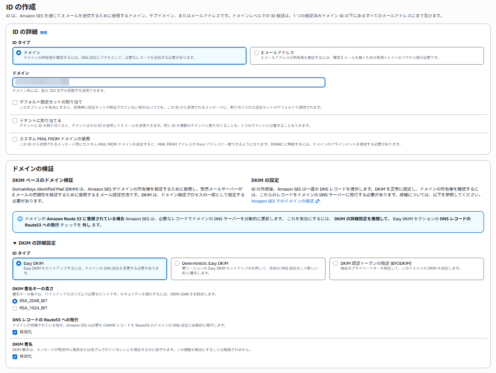Select RSA_2048_BIT signing key length
This screenshot has height=373, width=496.
click(15, 301)
